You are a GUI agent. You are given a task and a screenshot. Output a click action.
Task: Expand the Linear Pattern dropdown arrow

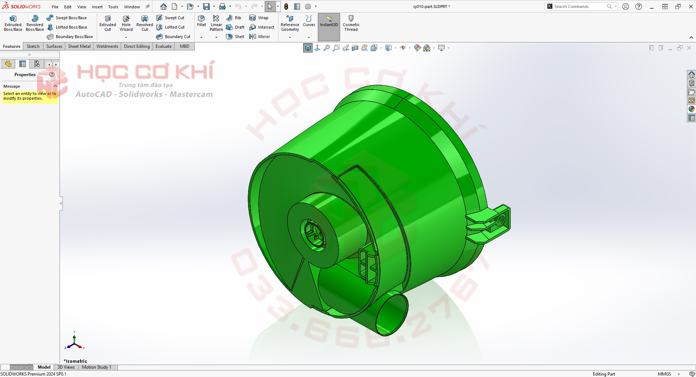(x=216, y=37)
